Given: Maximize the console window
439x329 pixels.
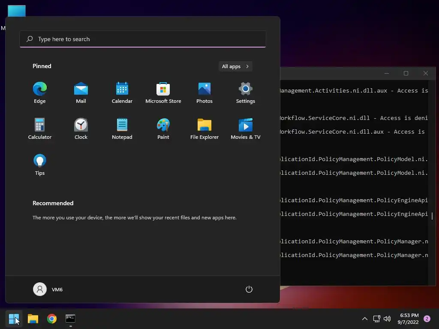Looking at the screenshot, I should click(x=406, y=73).
